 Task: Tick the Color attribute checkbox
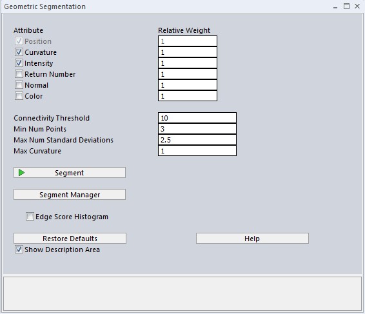(x=19, y=96)
